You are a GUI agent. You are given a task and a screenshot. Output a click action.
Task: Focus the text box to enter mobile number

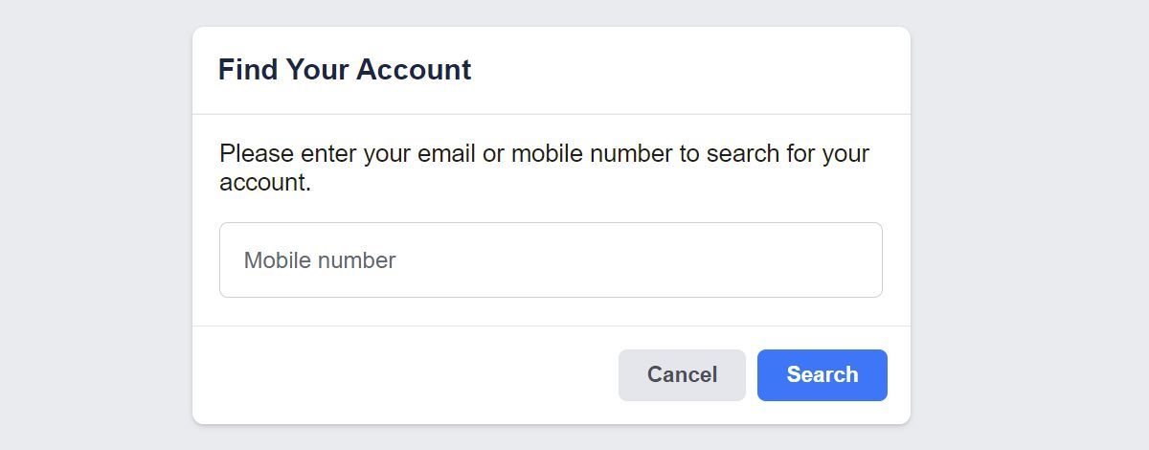click(x=551, y=260)
